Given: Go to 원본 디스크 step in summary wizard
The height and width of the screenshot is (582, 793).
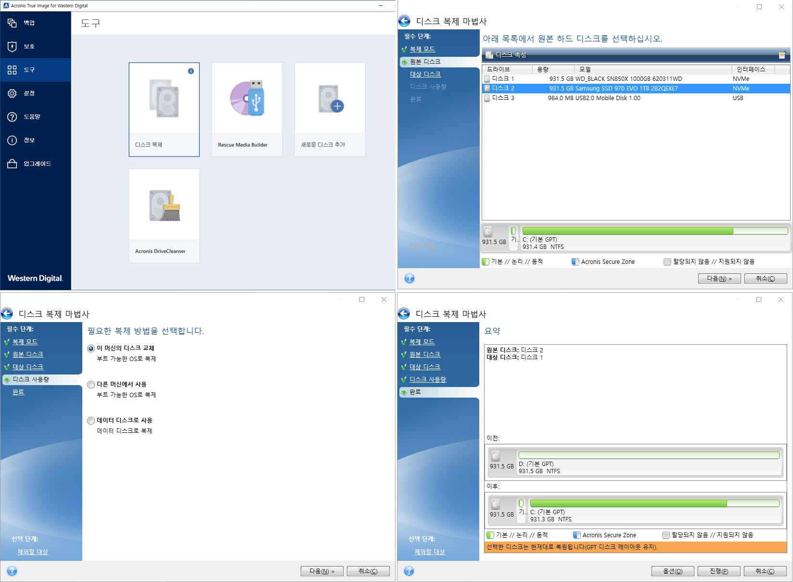Looking at the screenshot, I should 425,354.
